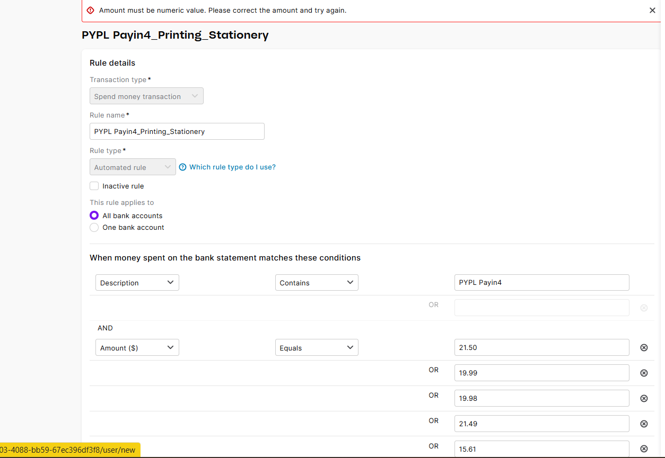Click the empty OR description field
Screen dimensions: 665x458
click(541, 308)
